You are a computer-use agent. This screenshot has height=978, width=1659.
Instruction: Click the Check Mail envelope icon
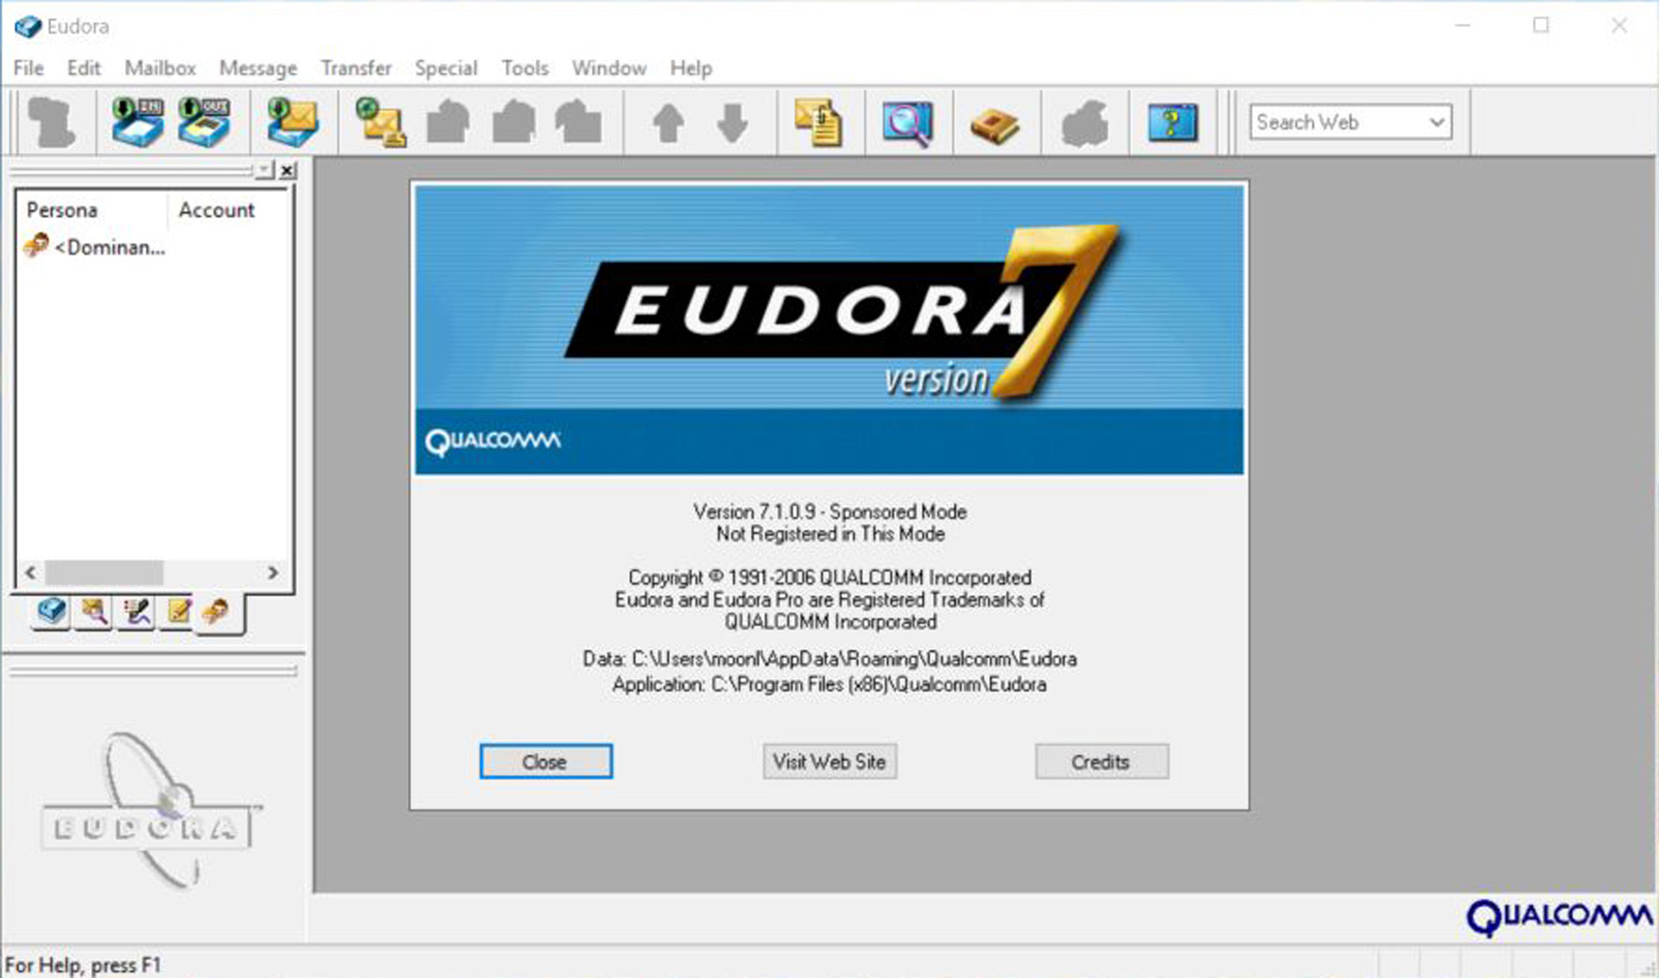292,122
